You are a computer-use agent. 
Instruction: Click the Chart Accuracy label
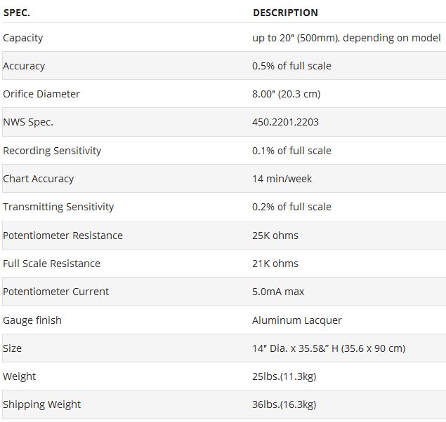point(39,179)
